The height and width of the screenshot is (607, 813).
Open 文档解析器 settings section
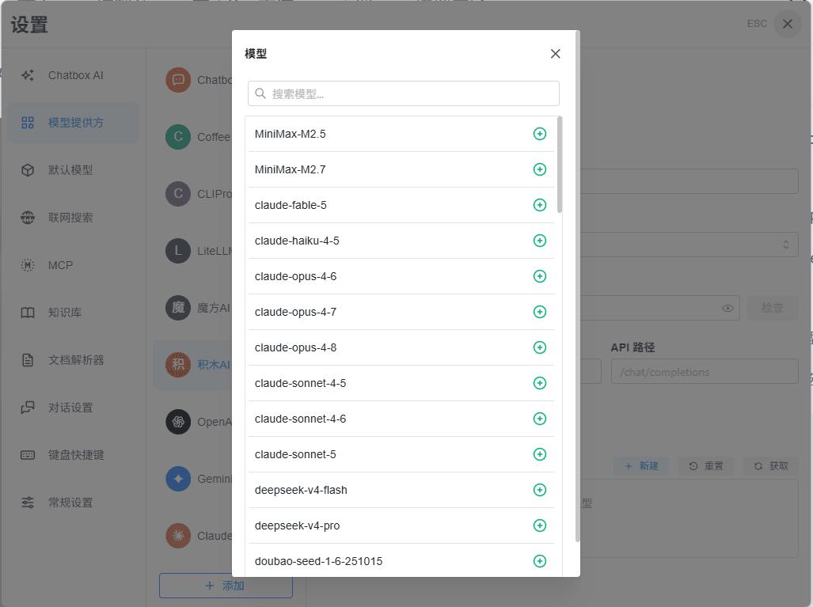click(x=74, y=360)
